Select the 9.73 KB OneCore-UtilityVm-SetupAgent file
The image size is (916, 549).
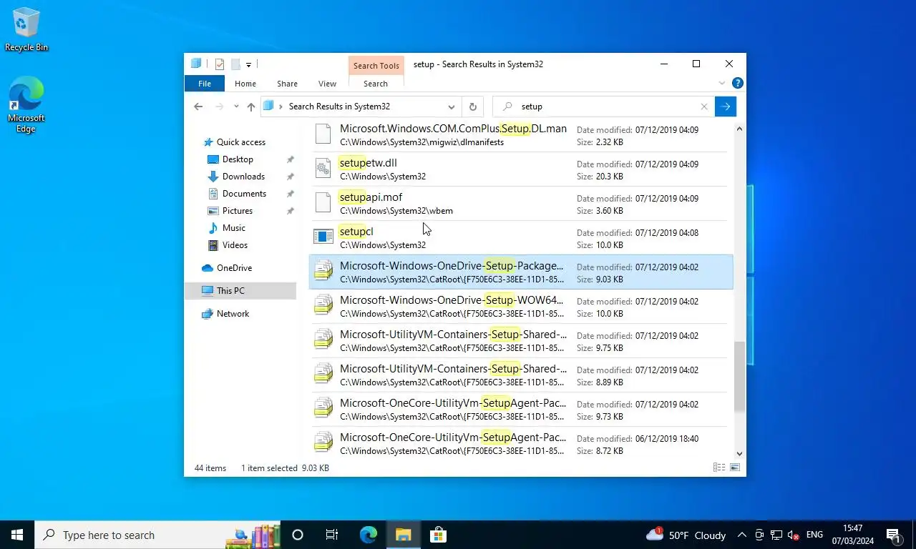point(521,410)
